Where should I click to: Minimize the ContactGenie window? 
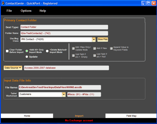[144, 3]
